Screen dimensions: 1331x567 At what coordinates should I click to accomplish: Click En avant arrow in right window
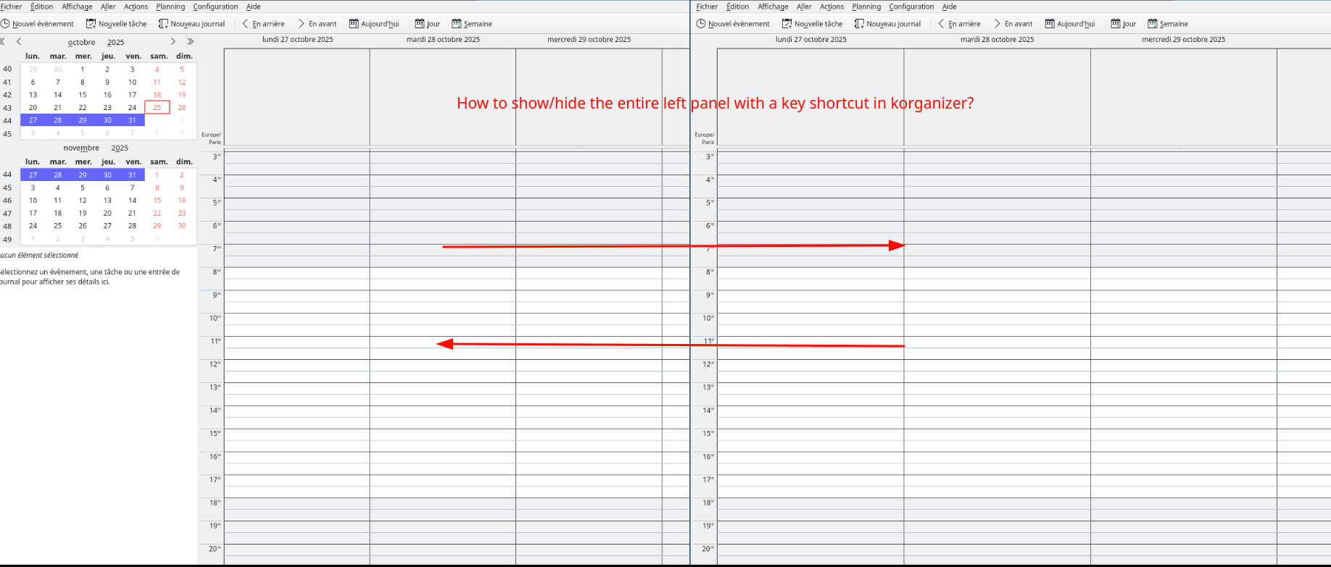[x=997, y=24]
